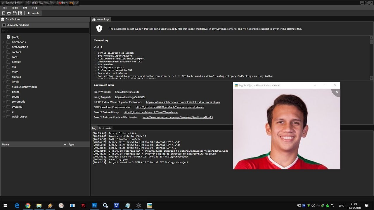Click the Save As floppy icon
The height and width of the screenshot is (210, 374).
coord(20,13)
